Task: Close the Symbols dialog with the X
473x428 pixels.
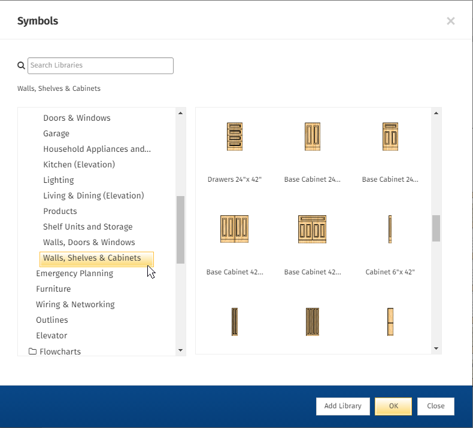Action: point(451,21)
